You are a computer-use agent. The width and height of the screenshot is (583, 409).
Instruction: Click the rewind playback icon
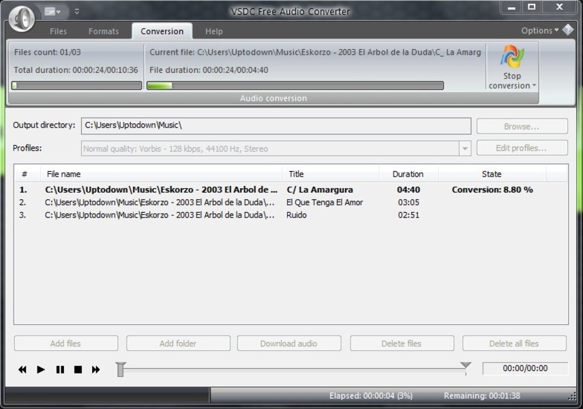coord(23,369)
